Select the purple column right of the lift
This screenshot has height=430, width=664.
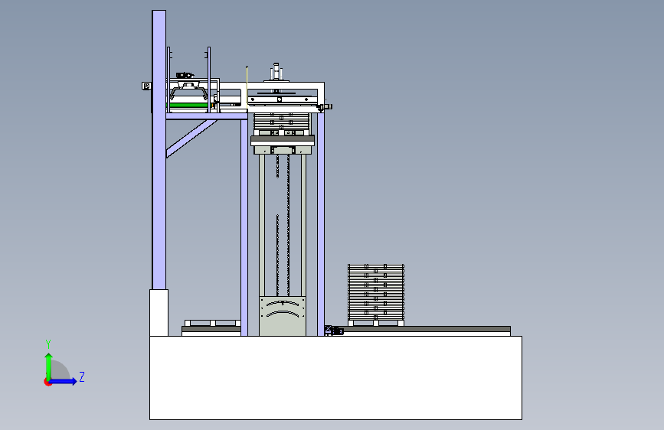(321, 224)
